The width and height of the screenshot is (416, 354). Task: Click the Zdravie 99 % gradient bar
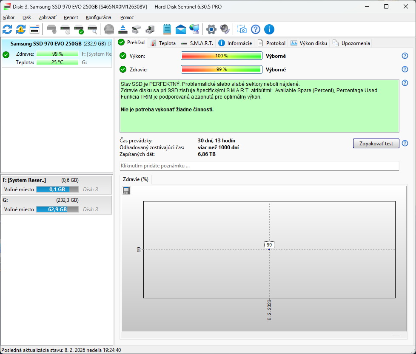222,69
